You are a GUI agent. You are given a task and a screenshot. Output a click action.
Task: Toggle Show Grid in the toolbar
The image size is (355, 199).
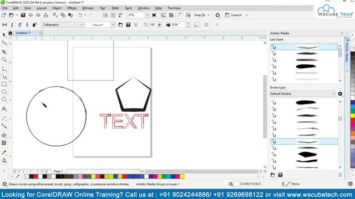click(x=171, y=15)
